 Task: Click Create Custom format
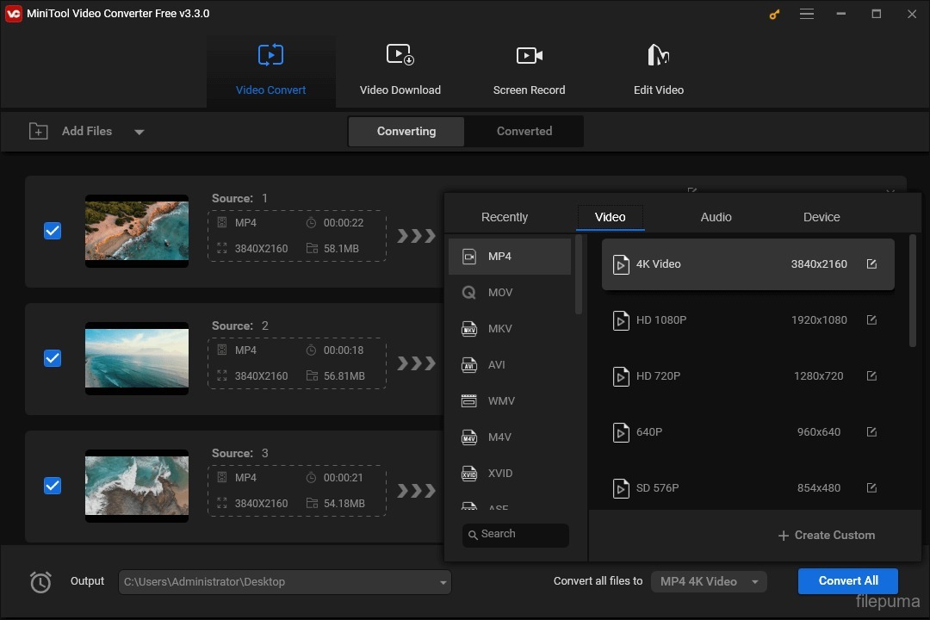click(826, 535)
